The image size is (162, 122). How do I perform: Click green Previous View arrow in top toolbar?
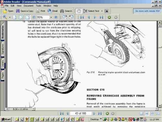[x=109, y=17]
